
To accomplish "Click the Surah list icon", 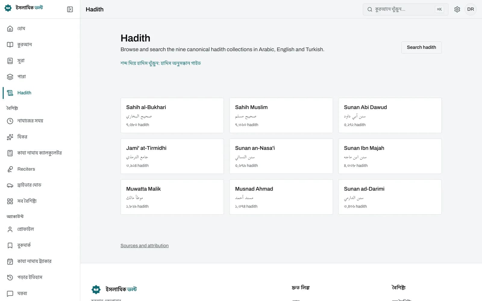I will [x=10, y=61].
